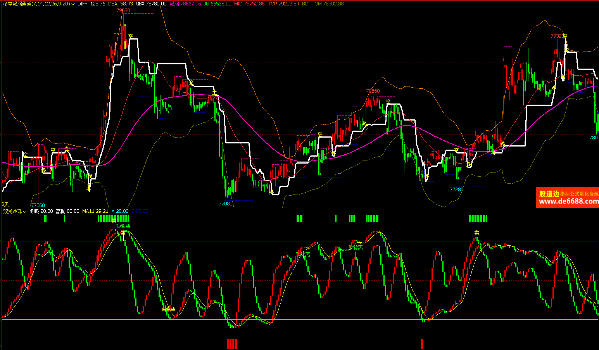Click the 高抛 80.00 parameter label

(67, 211)
